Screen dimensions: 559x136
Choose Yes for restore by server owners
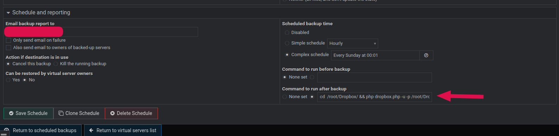pyautogui.click(x=8, y=80)
